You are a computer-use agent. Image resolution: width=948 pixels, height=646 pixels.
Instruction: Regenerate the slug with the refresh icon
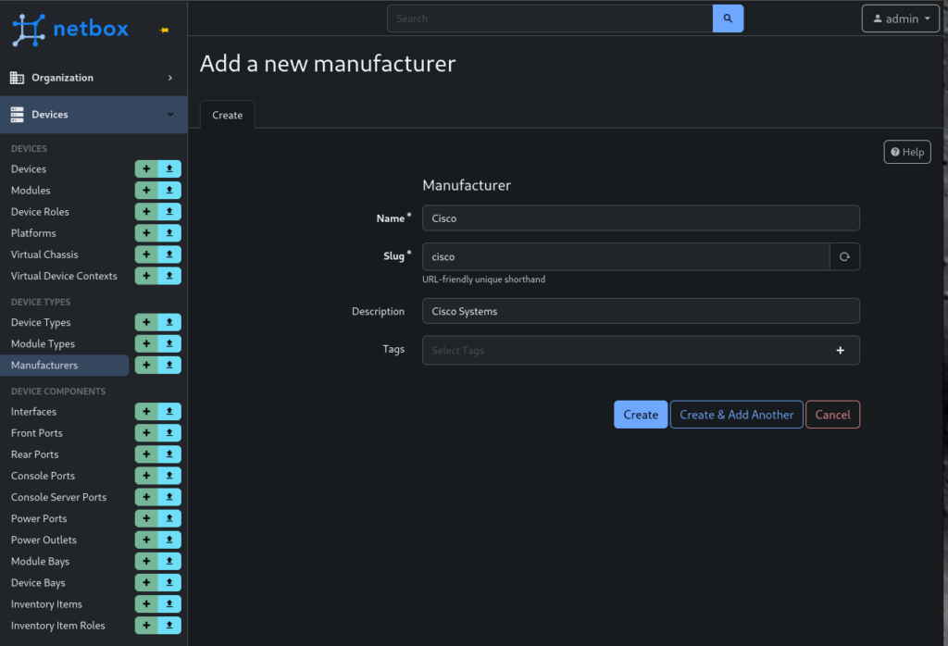(844, 257)
